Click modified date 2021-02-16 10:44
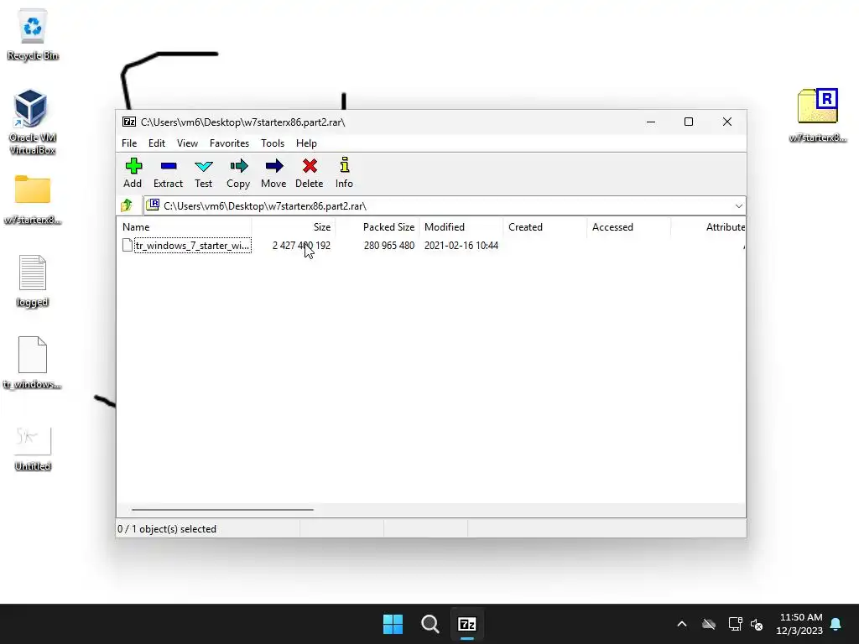 point(461,246)
